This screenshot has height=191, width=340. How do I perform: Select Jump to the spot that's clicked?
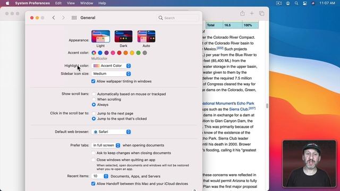93,119
